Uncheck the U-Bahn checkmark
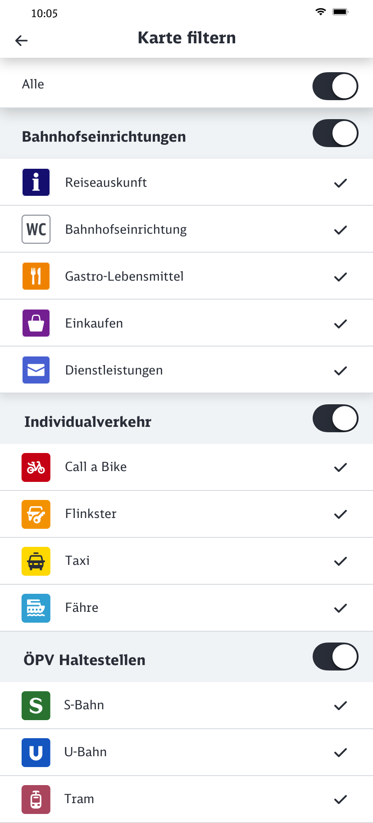This screenshot has width=373, height=823. [341, 753]
